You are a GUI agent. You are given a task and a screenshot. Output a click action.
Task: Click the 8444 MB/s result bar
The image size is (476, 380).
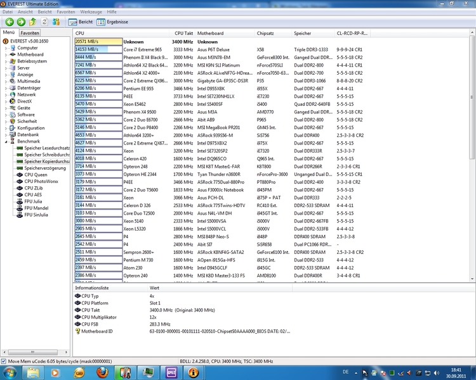98,57
